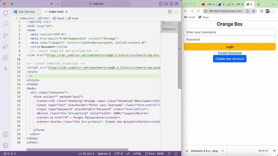Split the editor to the right
This screenshot has width=278, height=156.
170,12
